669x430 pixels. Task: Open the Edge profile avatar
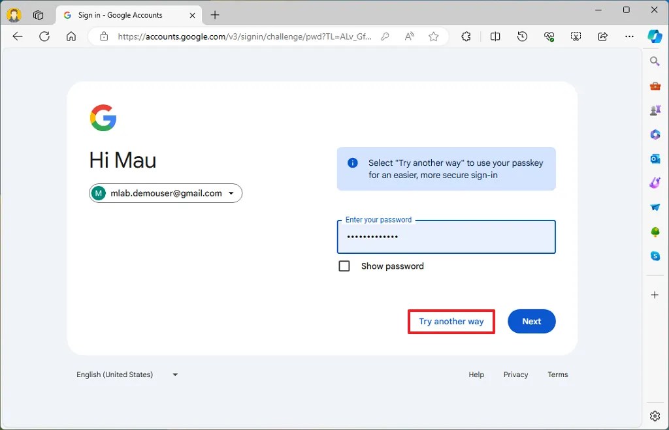(14, 15)
